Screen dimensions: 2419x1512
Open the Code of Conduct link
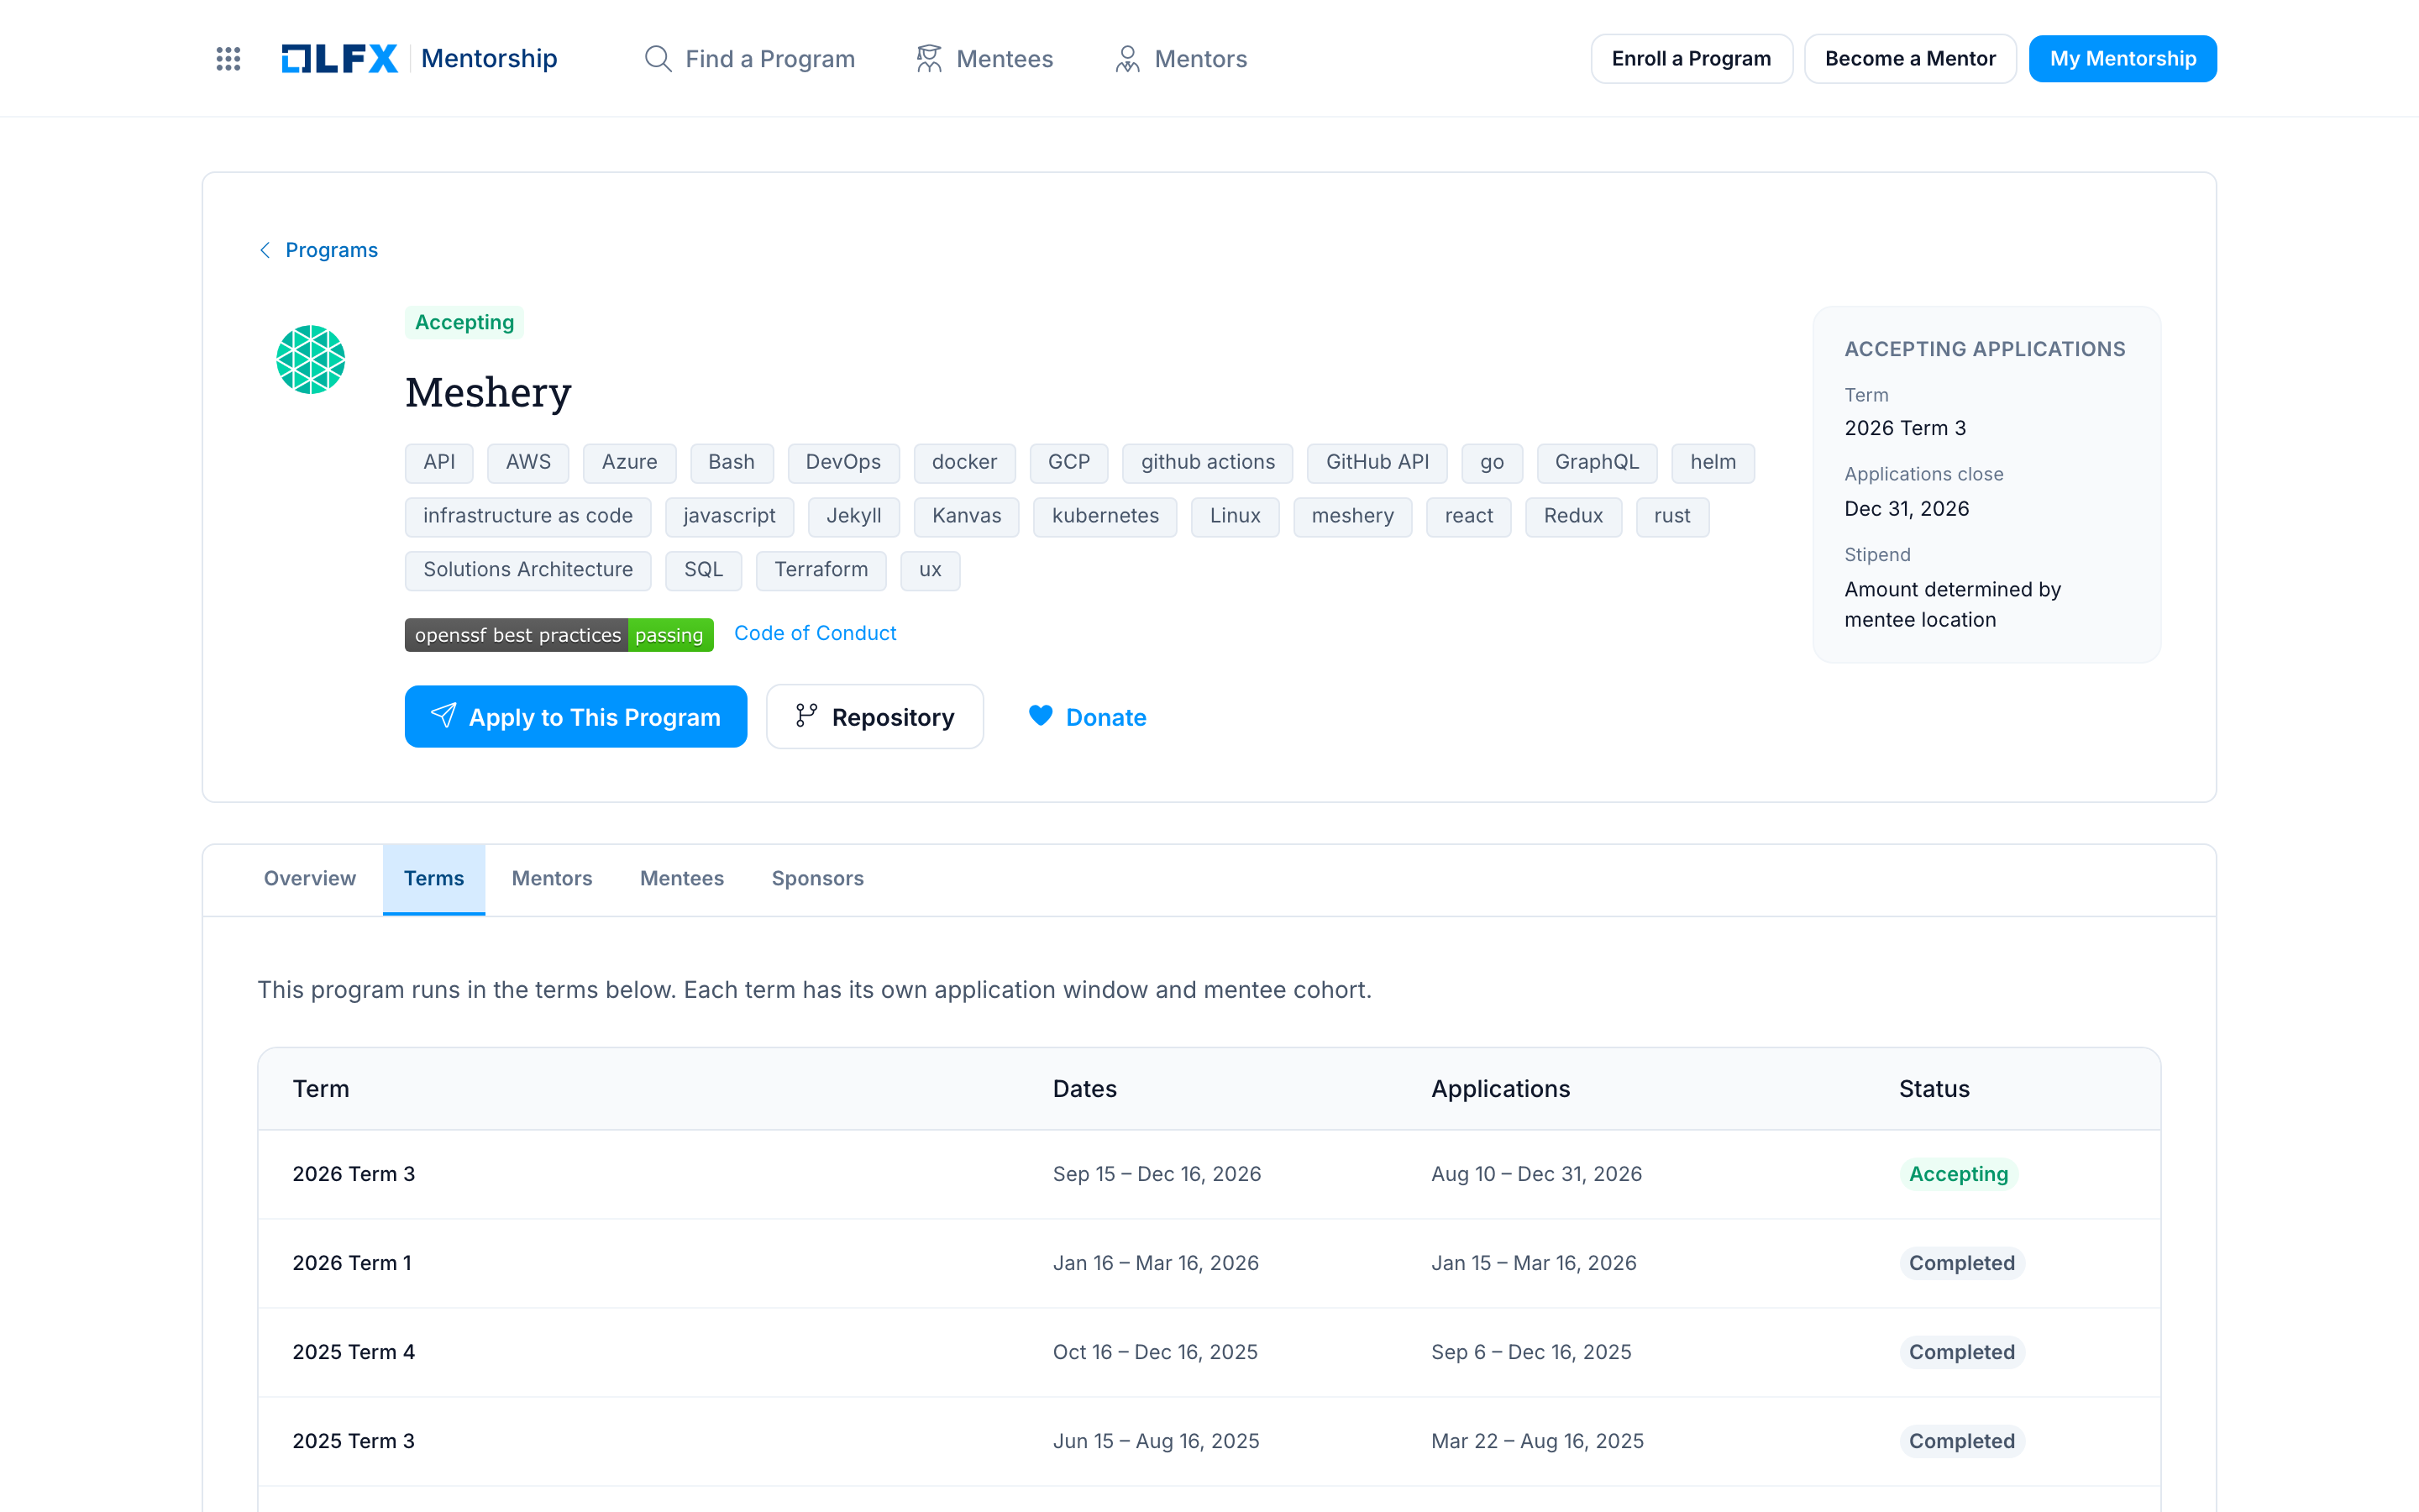pyautogui.click(x=816, y=633)
